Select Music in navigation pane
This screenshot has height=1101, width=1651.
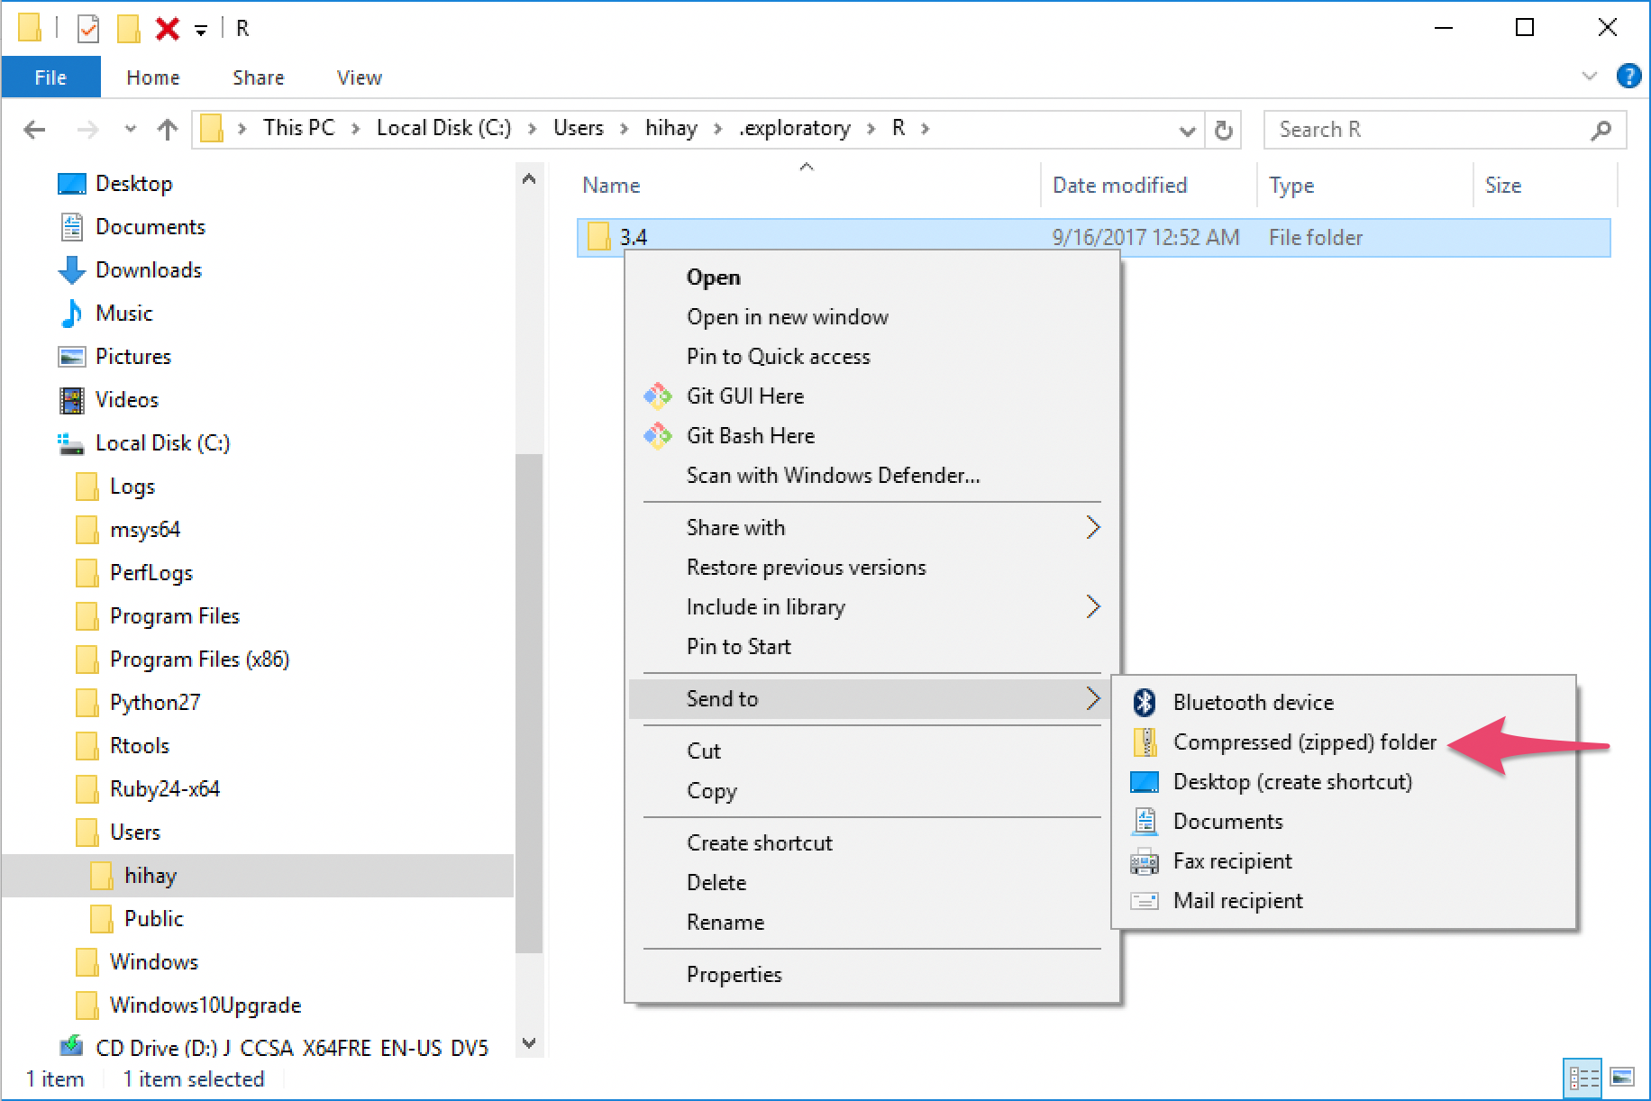pyautogui.click(x=123, y=314)
